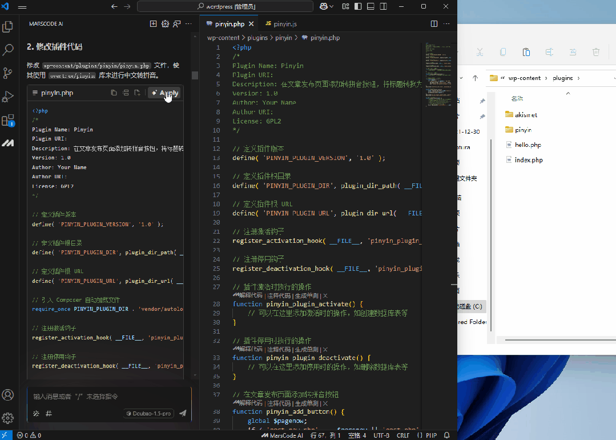The width and height of the screenshot is (616, 440).
Task: Open VS Code hamburger application menu
Action: 22,7
